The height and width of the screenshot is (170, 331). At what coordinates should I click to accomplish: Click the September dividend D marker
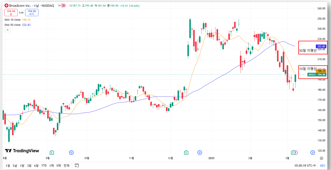point(71,153)
